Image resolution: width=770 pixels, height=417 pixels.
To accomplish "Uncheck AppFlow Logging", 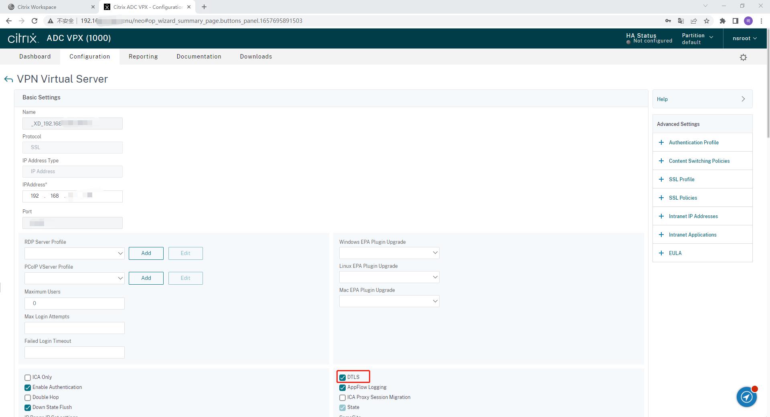I will [x=342, y=387].
